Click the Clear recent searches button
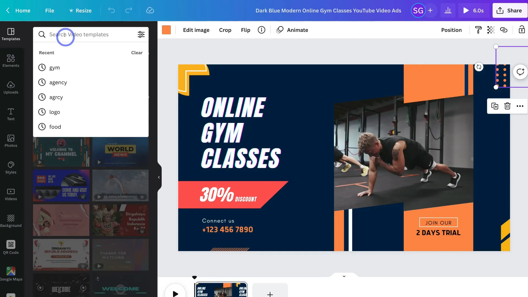This screenshot has height=297, width=528. pos(137,53)
